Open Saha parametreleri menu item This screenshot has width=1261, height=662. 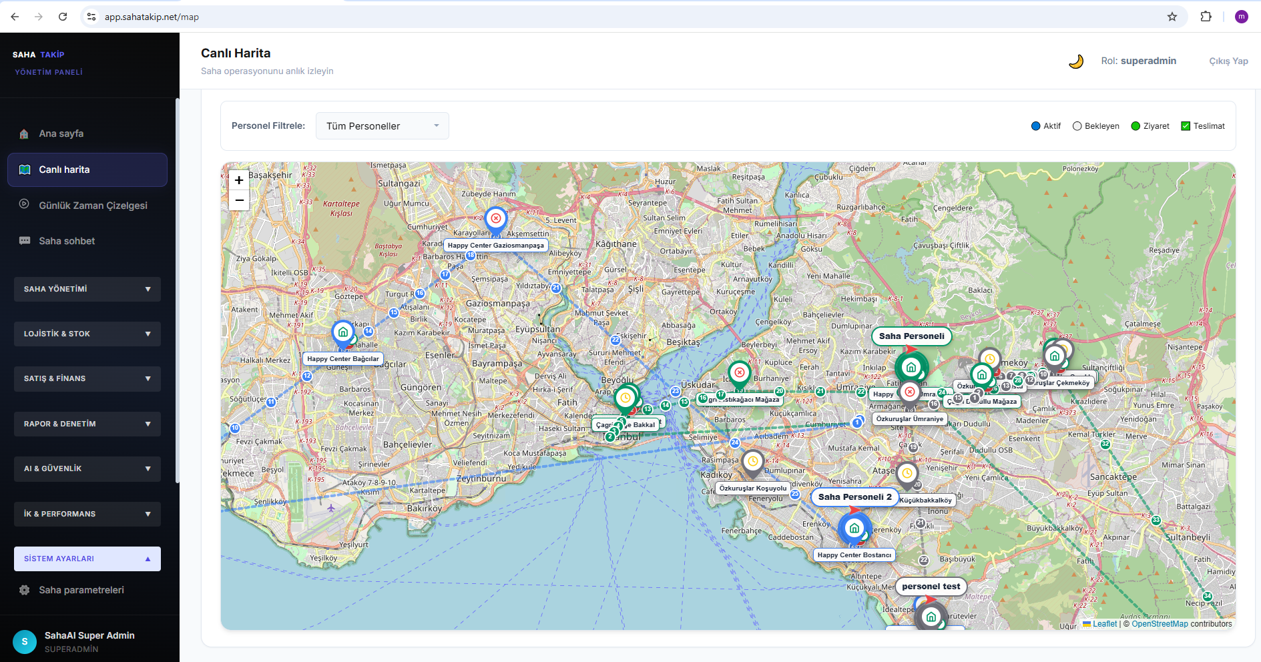pos(87,590)
